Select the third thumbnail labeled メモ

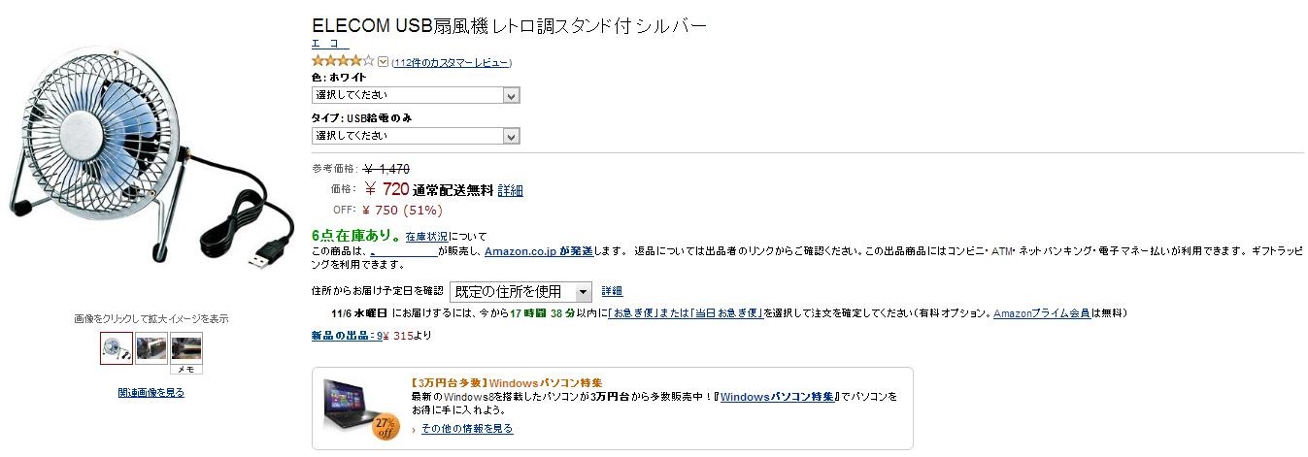point(186,353)
